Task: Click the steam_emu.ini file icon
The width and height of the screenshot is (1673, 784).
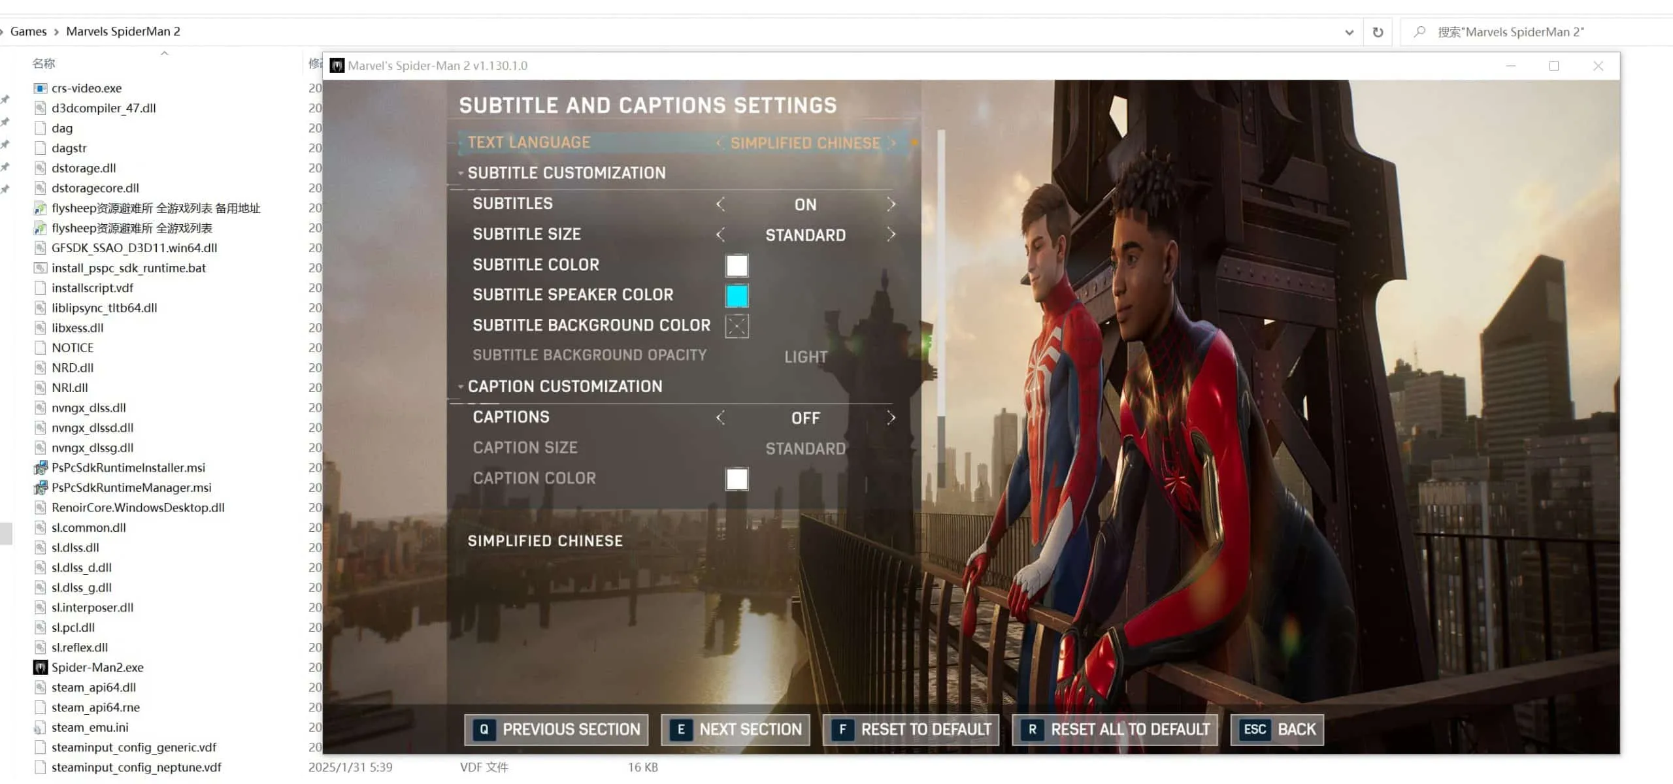Action: pyautogui.click(x=41, y=727)
